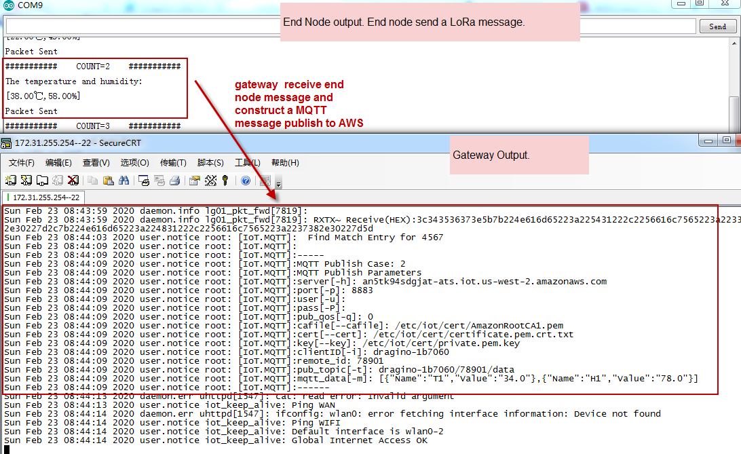Click the amazonaws.com server address text
Image resolution: width=741 pixels, height=454 pixels.
tap(484, 282)
